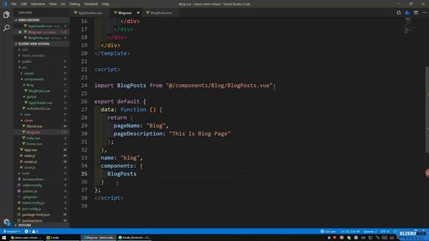Expand the node_modules folder
The image size is (429, 241).
pyautogui.click(x=34, y=56)
